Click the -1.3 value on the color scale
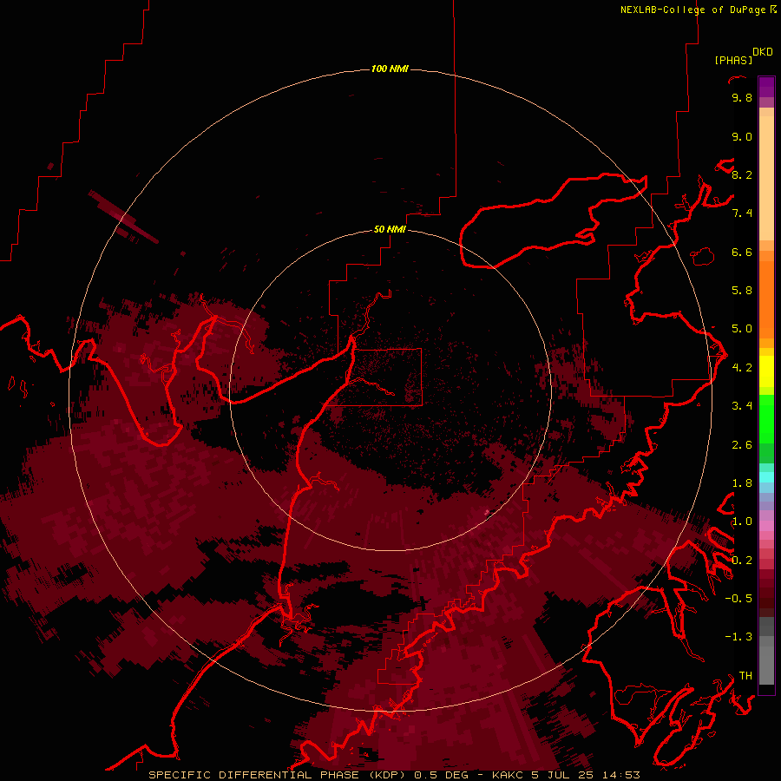Screen dimensions: 781x781 pyautogui.click(x=738, y=637)
